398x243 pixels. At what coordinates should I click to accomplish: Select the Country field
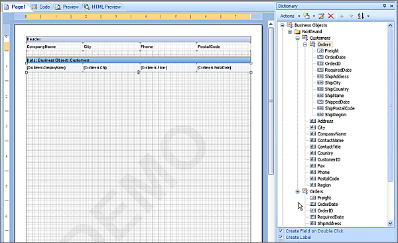coord(325,153)
